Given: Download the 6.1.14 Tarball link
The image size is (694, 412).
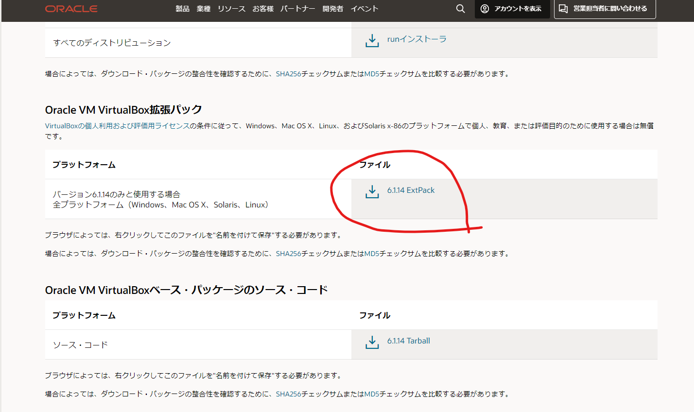Looking at the screenshot, I should tap(409, 341).
